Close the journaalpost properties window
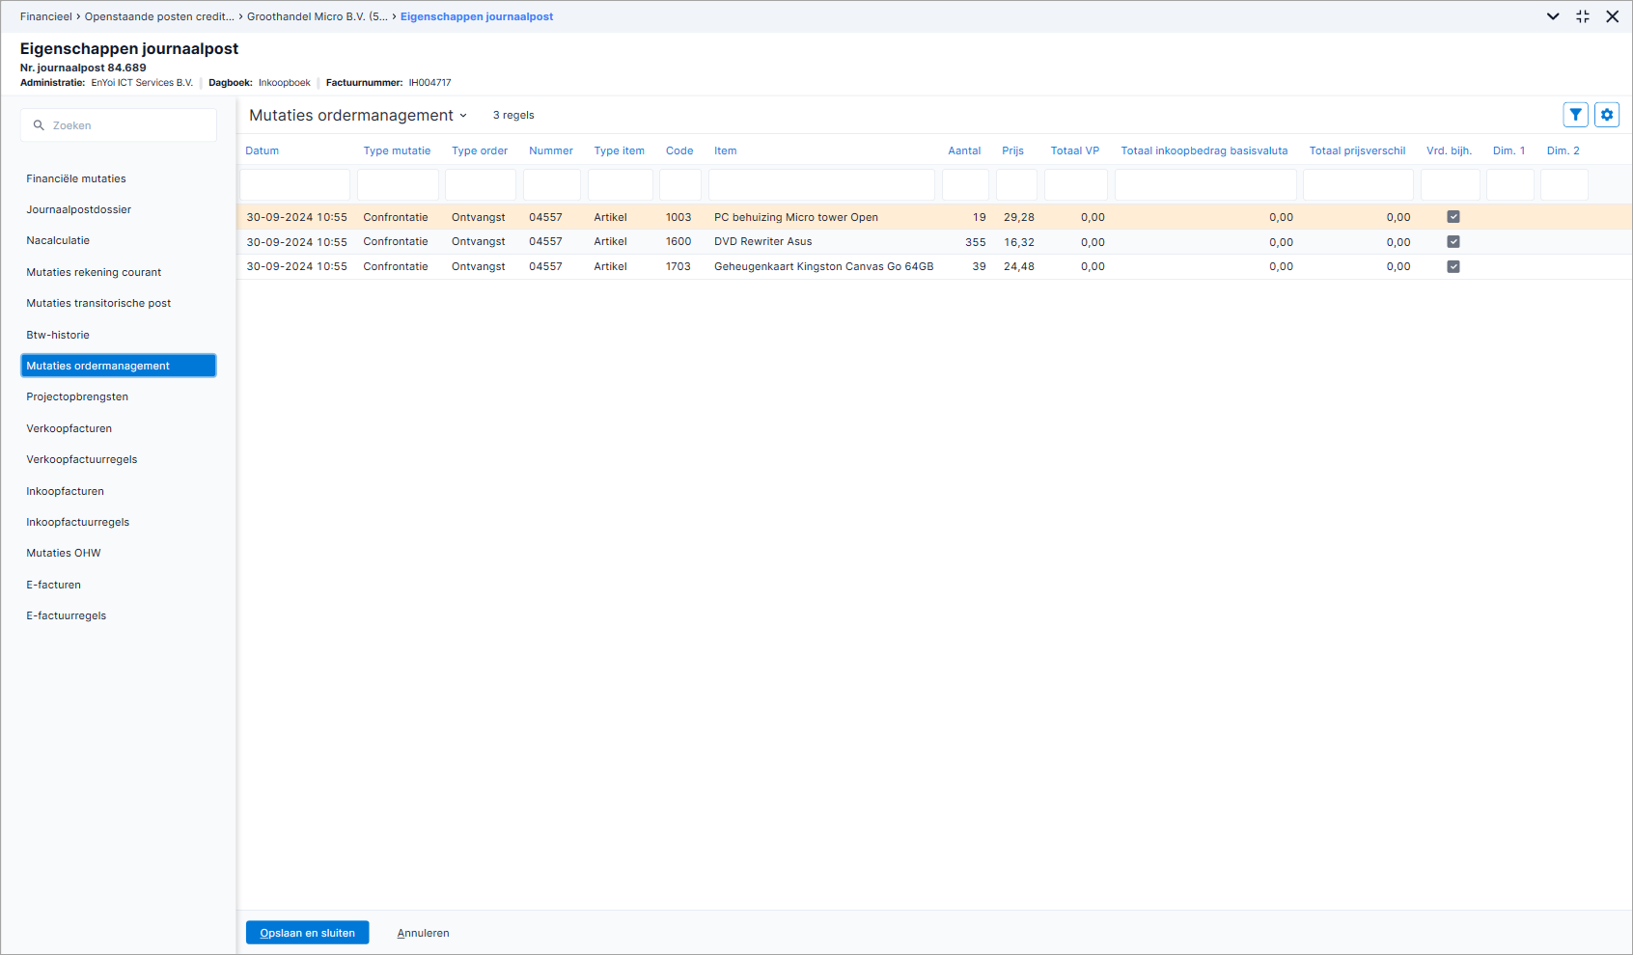The width and height of the screenshot is (1633, 955). click(1613, 16)
